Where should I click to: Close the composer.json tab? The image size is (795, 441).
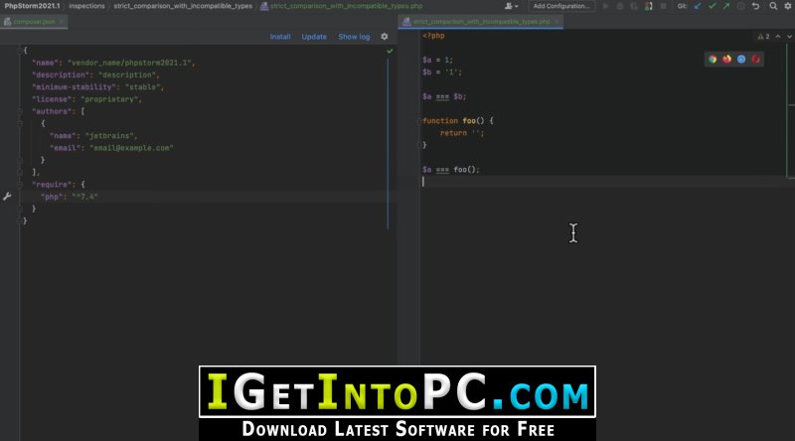(62, 22)
